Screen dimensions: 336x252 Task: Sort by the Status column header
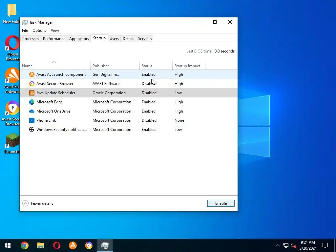tap(156, 66)
